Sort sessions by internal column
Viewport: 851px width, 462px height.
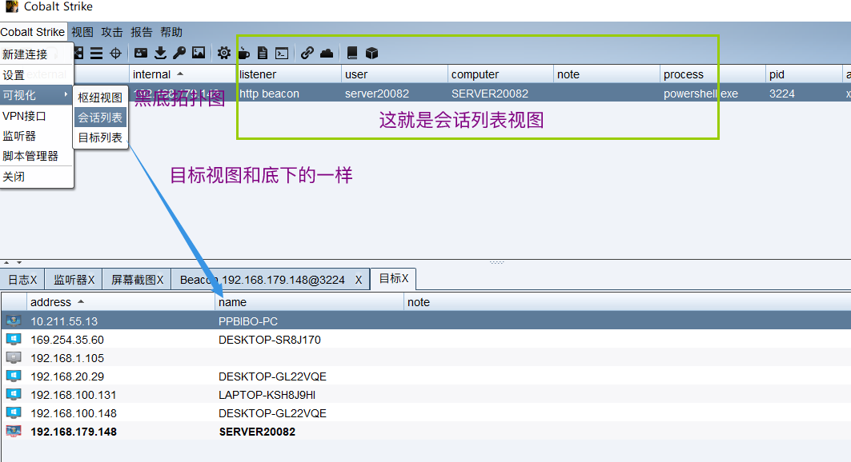point(182,74)
